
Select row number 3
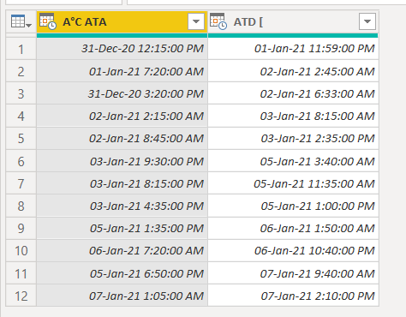pos(21,93)
